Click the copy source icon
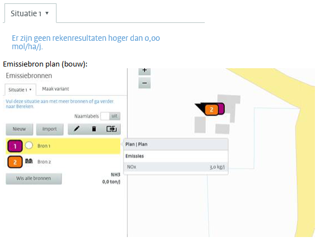 pos(111,129)
